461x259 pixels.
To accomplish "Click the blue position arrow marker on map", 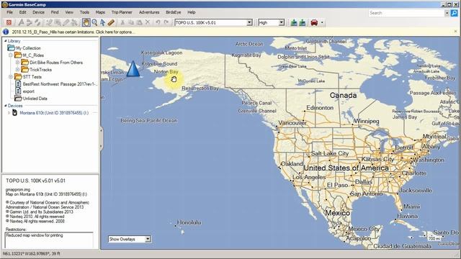I will coord(133,69).
